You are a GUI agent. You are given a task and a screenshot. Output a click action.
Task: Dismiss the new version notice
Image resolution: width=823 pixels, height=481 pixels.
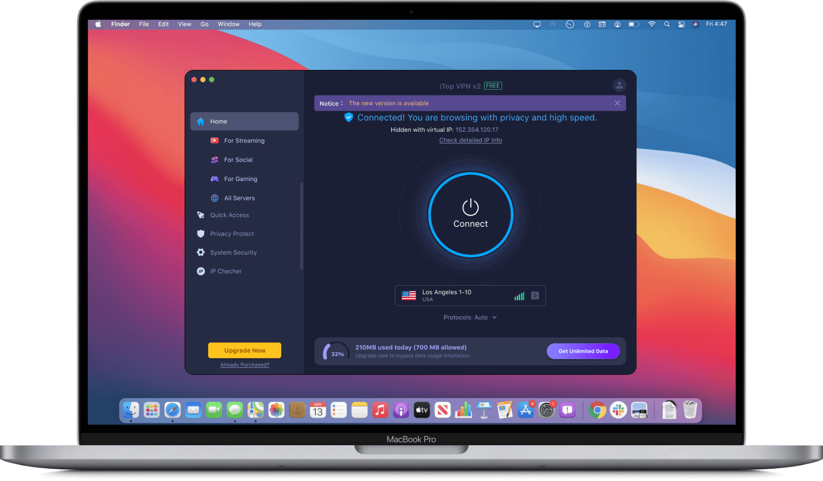point(617,103)
